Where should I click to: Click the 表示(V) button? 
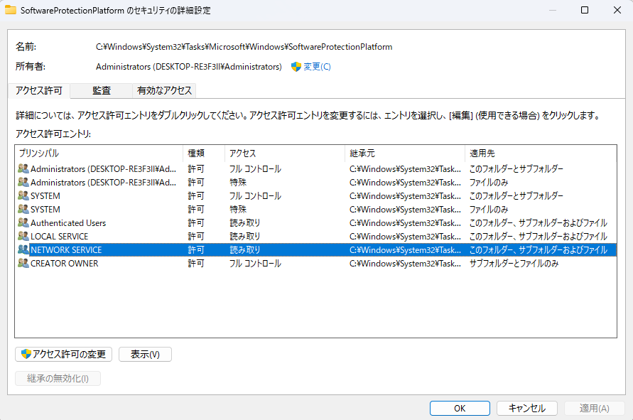145,354
